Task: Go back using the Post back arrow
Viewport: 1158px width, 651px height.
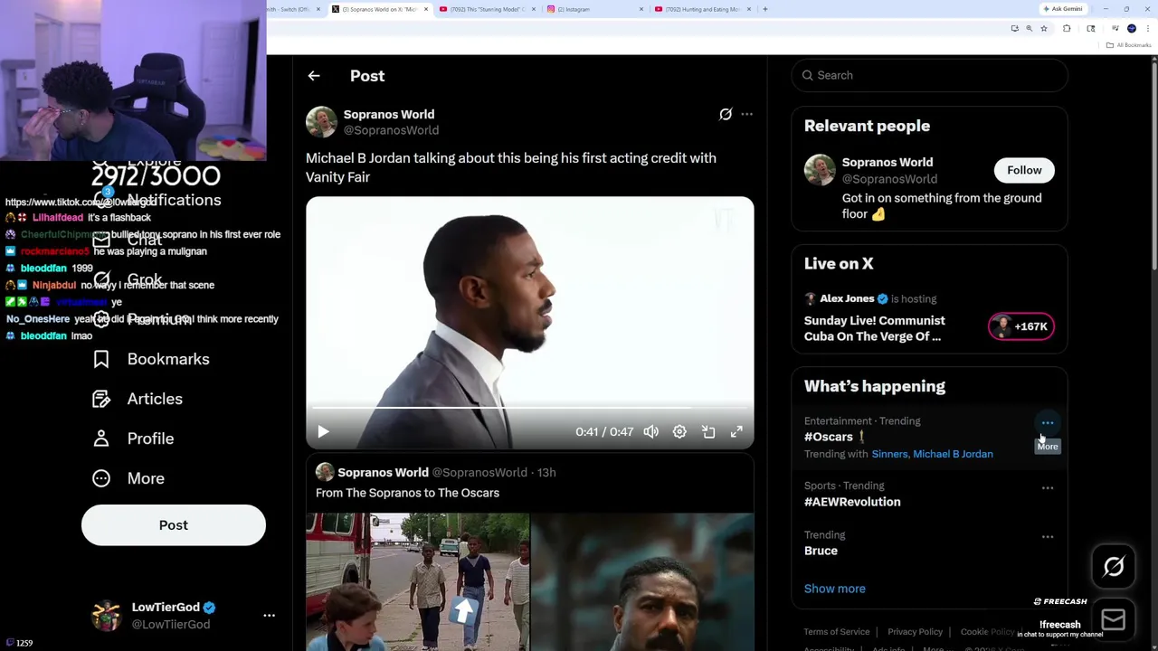Action: pos(314,76)
